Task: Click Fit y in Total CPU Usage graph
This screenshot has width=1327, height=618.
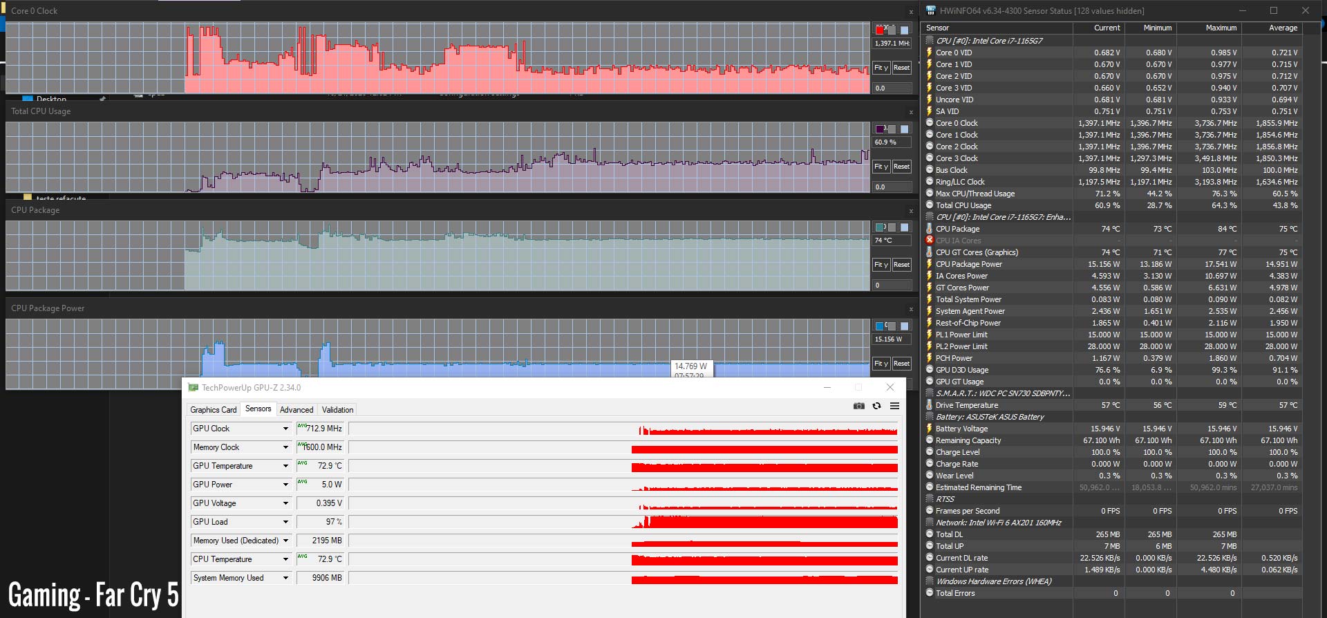Action: point(881,167)
